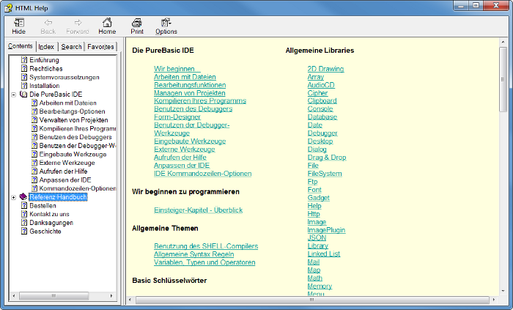Image resolution: width=513 pixels, height=310 pixels.
Task: Click the Bestellen topic page icon
Action: pos(24,205)
